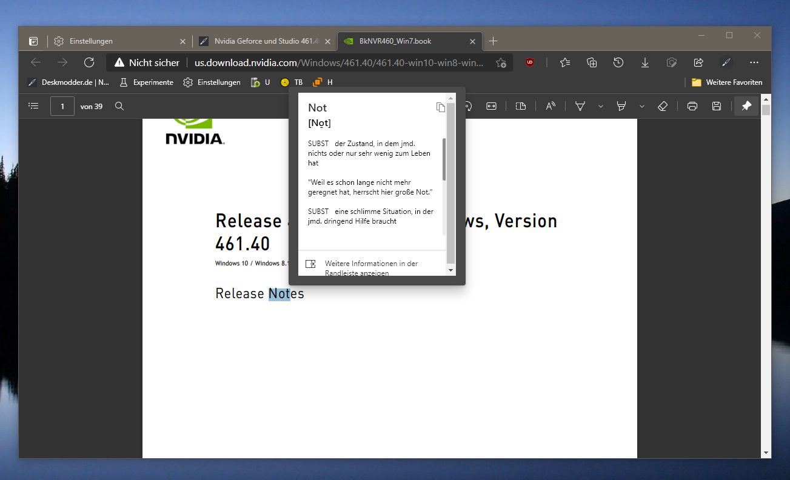This screenshot has height=480, width=790.
Task: Open Collections panel
Action: pos(592,62)
